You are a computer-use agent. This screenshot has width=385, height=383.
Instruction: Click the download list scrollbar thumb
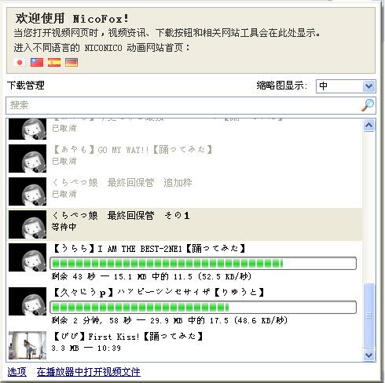pos(368,316)
